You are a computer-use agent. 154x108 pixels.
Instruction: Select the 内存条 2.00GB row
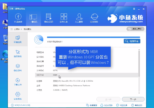[86, 90]
